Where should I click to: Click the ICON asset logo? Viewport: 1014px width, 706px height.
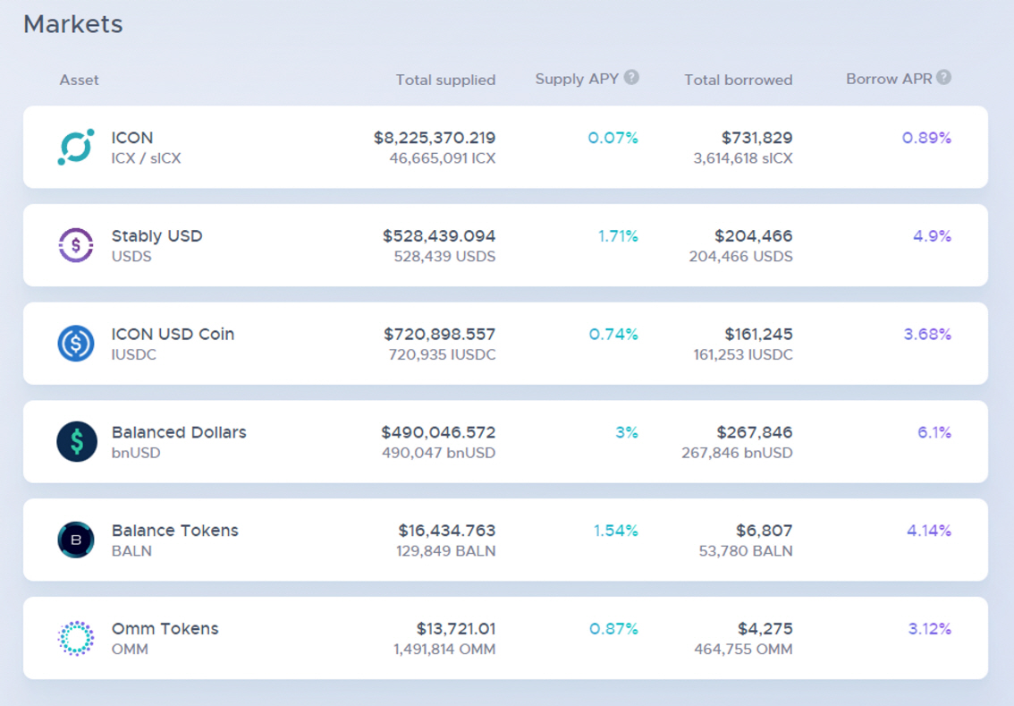(76, 147)
